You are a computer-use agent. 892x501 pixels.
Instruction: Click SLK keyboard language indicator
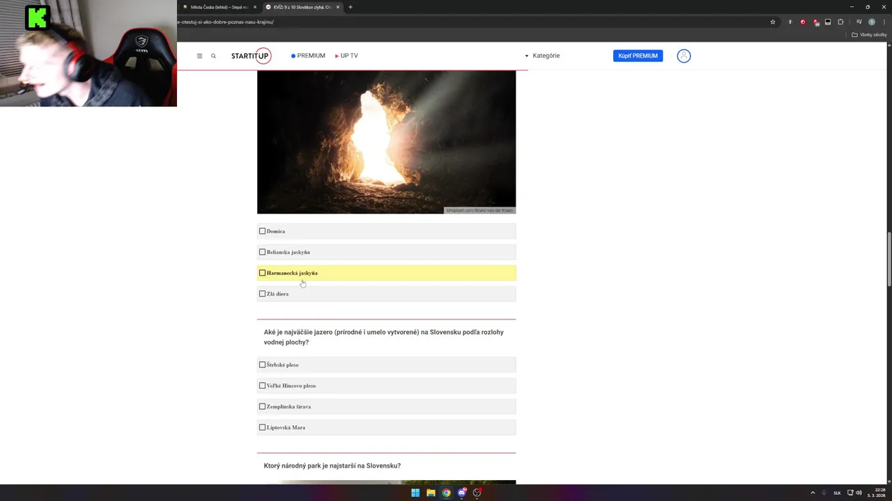837,493
